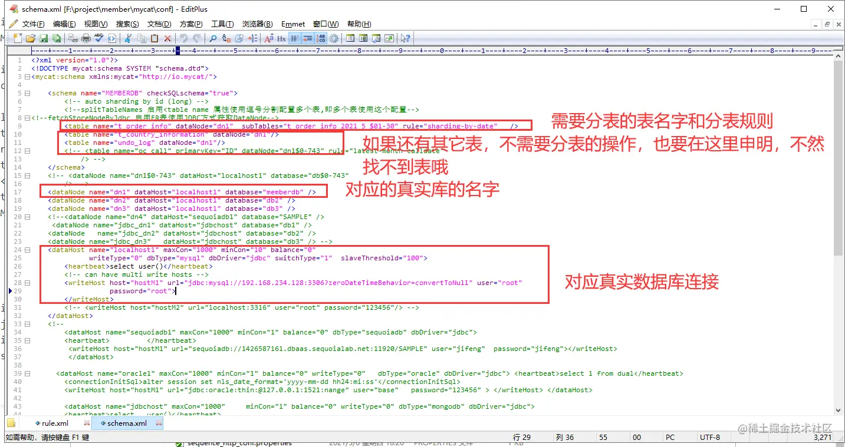
Task: Open the 文件(F) menu
Action: click(34, 24)
